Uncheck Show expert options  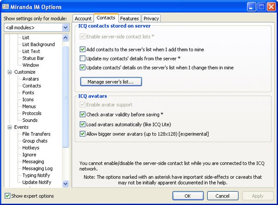(x=7, y=196)
